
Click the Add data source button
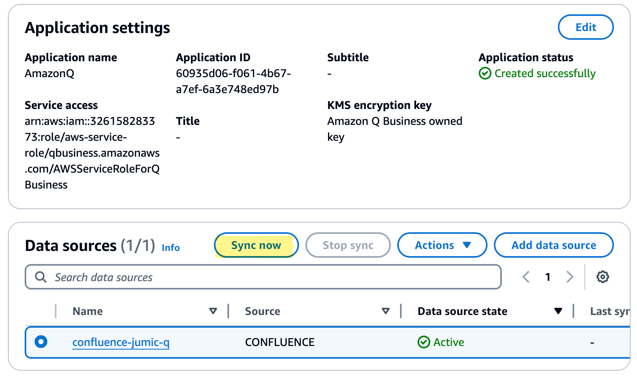tap(553, 245)
